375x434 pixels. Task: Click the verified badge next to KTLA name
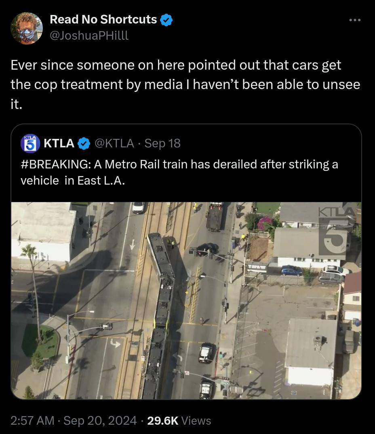(x=83, y=143)
